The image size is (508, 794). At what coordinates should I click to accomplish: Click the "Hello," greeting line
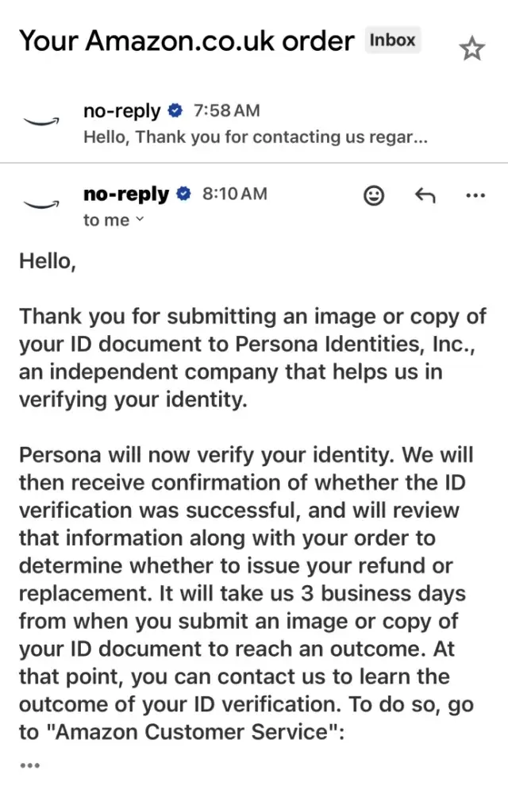pos(48,261)
